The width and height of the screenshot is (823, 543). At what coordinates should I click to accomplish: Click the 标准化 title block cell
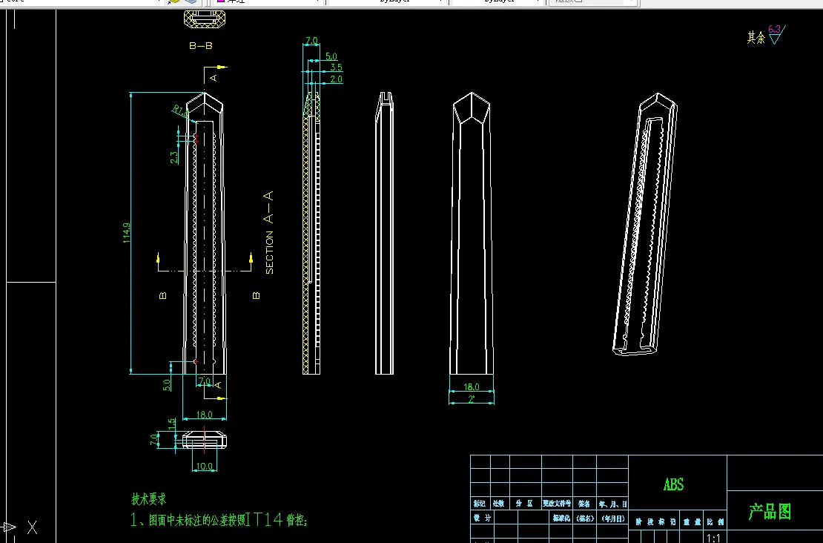click(561, 518)
